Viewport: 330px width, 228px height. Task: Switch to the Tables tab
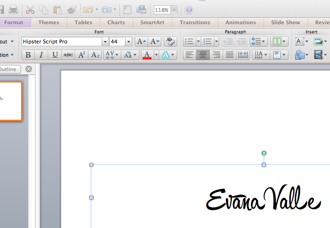(84, 22)
